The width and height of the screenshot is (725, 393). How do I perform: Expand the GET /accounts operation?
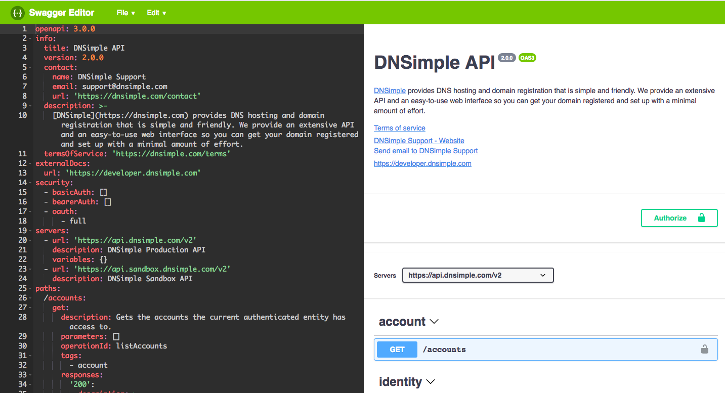pyautogui.click(x=545, y=350)
